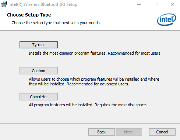This screenshot has width=180, height=140.
Task: Click the 'Intel(R) Wireless Bluetooth(R) Setup' title text
Action: pos(43,4)
